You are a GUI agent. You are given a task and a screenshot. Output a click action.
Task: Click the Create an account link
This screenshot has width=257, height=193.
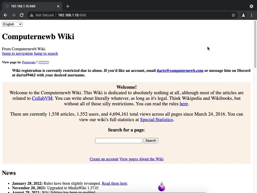[x=104, y=159]
